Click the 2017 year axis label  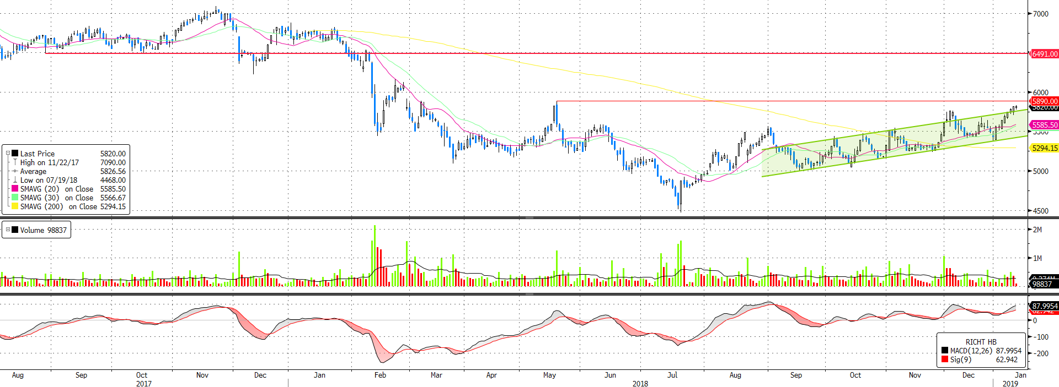point(144,383)
